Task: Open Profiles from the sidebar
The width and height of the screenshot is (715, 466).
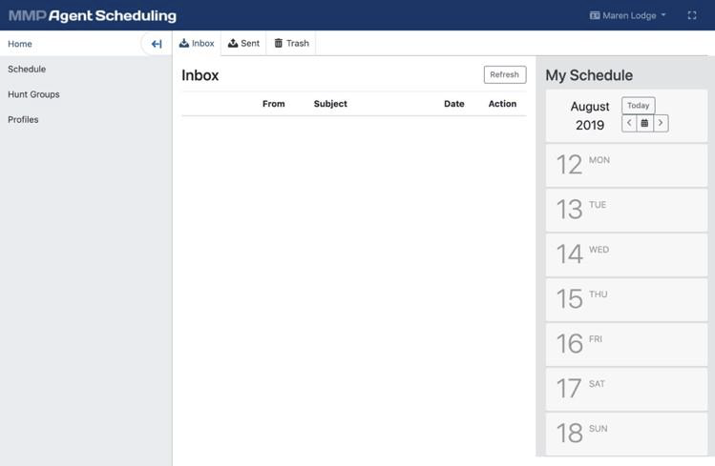Action: (23, 120)
